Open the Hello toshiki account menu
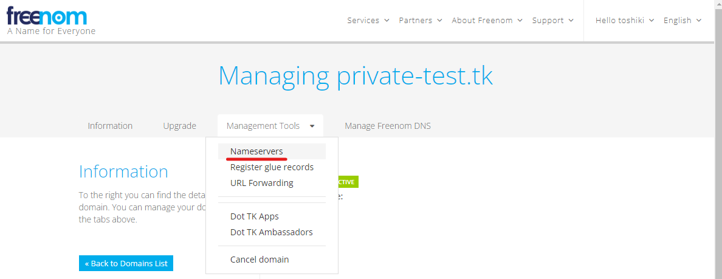The height and width of the screenshot is (279, 722). pyautogui.click(x=624, y=20)
